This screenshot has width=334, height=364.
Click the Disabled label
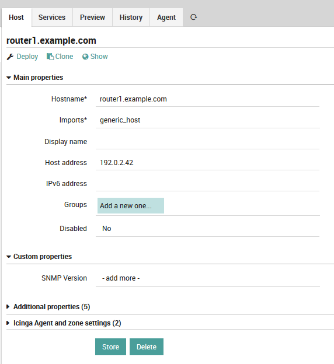[x=73, y=229]
